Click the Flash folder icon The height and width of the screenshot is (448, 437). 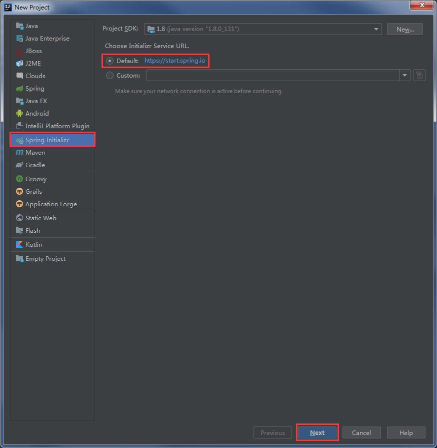coord(19,231)
